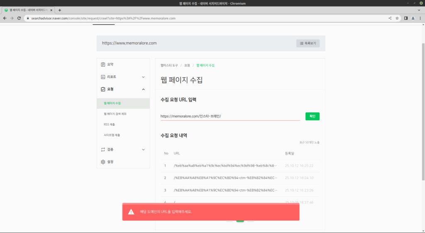
Task: Click the 요약 clipboard icon in sidebar
Action: click(103, 64)
